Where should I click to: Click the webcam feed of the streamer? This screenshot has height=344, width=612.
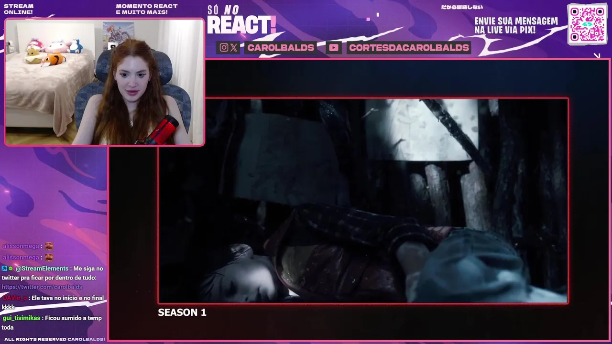(x=104, y=82)
